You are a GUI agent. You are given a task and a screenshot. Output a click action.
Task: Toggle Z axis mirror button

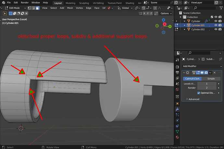point(151,13)
